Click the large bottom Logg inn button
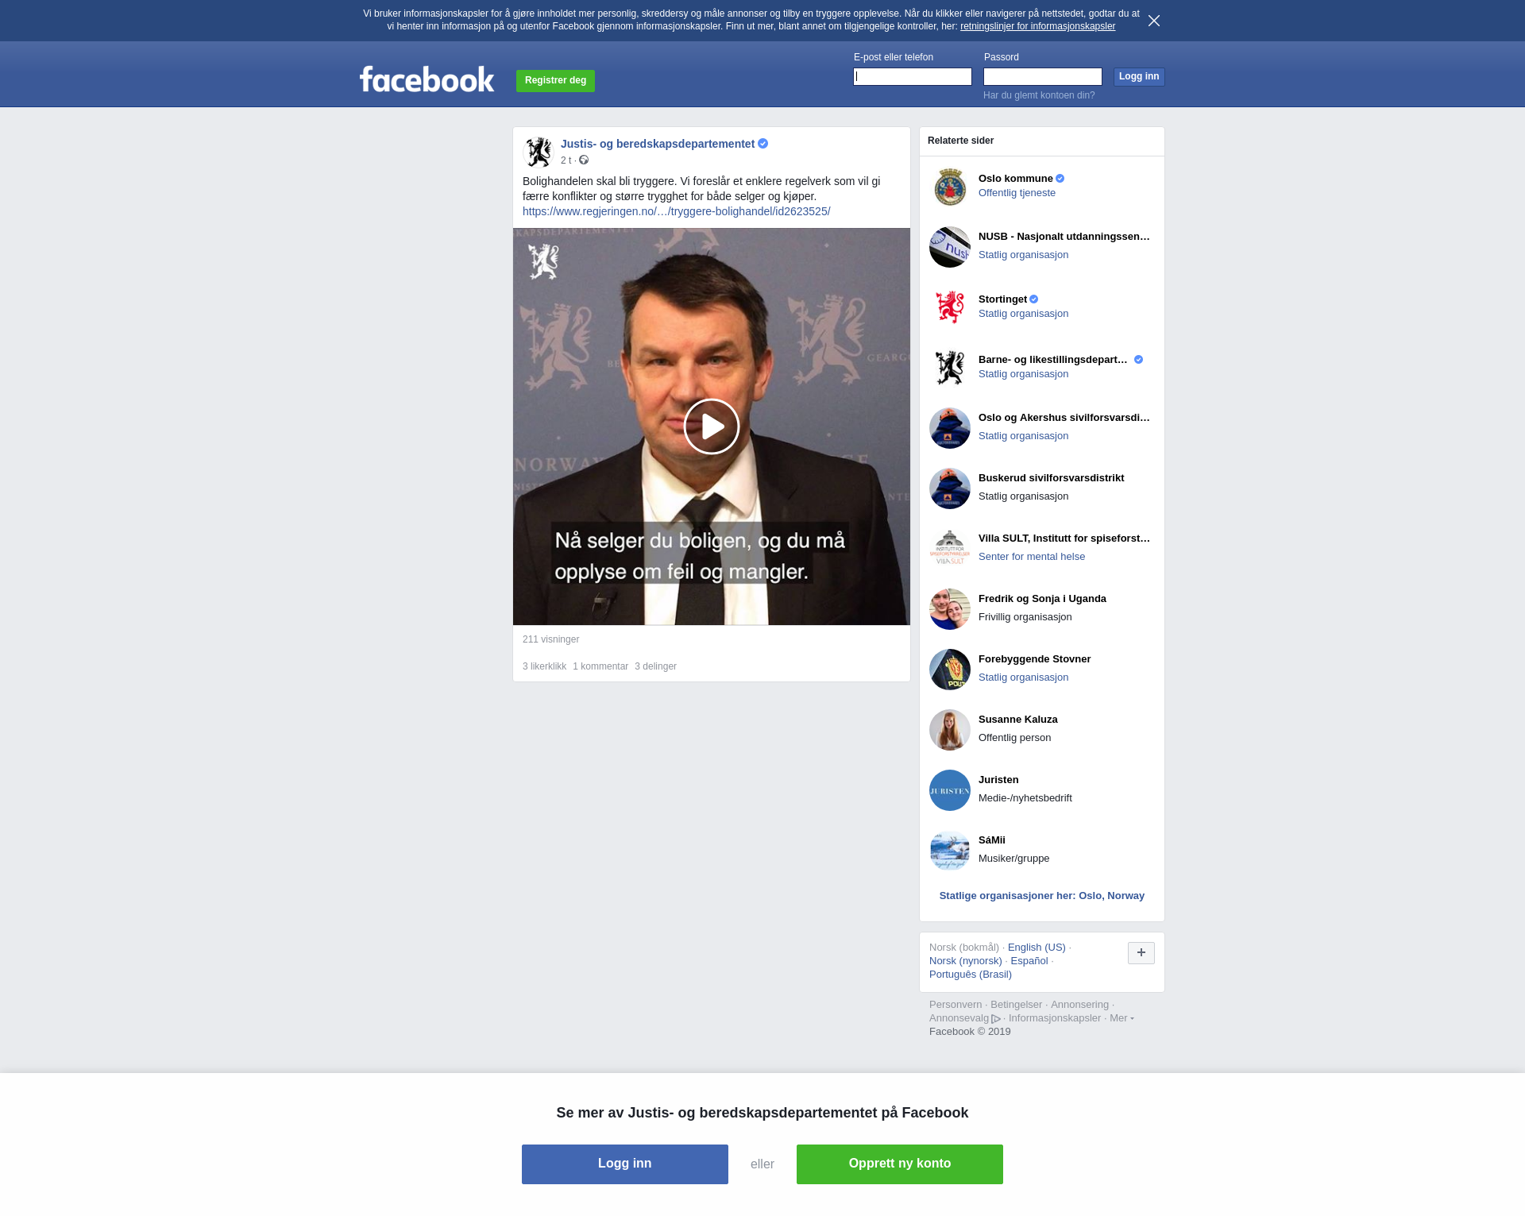This screenshot has width=1525, height=1216. [625, 1164]
